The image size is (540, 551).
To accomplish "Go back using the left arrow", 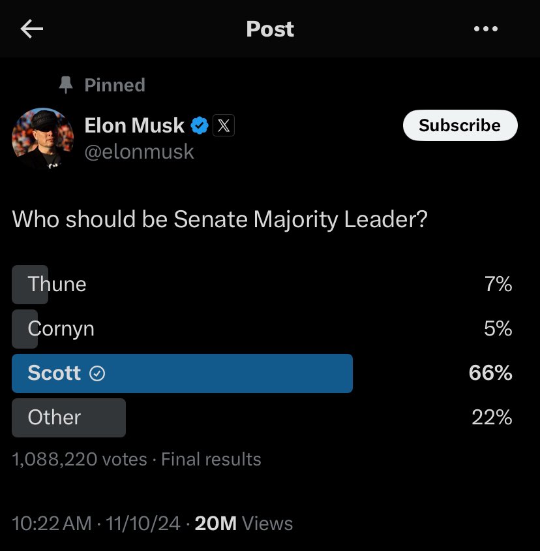I will [x=31, y=29].
